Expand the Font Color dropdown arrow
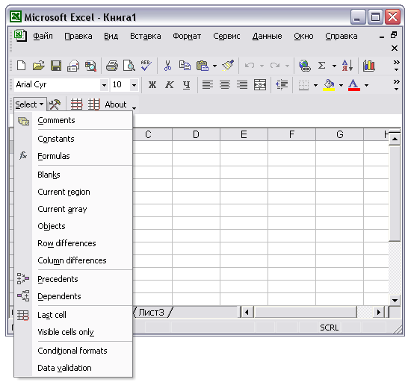The height and width of the screenshot is (382, 408). (x=366, y=85)
